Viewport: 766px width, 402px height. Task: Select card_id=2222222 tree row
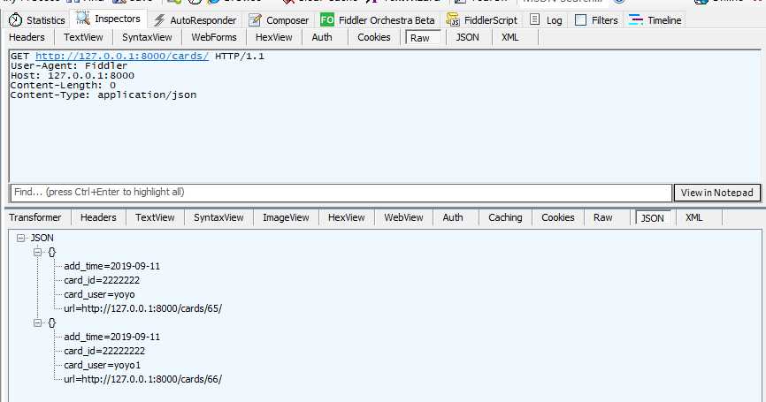(102, 281)
